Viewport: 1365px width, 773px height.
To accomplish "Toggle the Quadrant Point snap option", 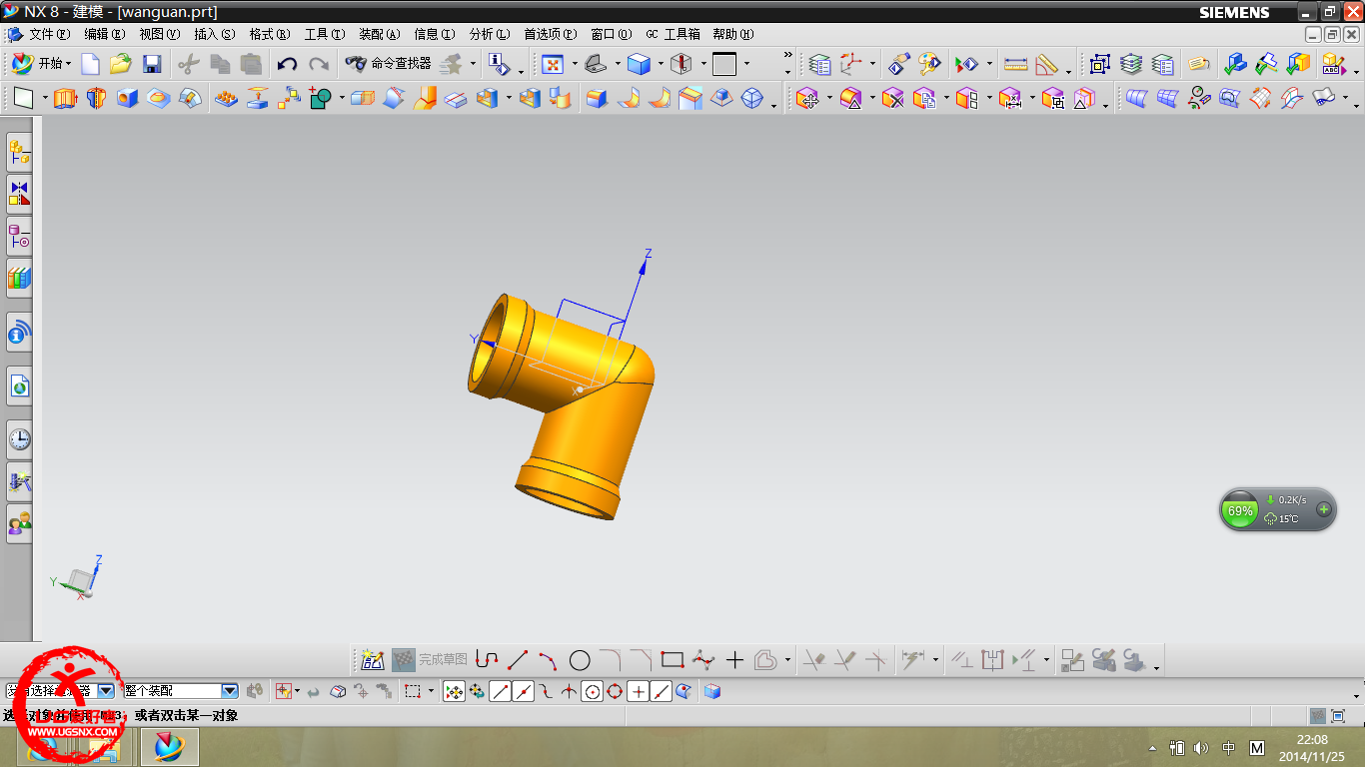I will (616, 691).
